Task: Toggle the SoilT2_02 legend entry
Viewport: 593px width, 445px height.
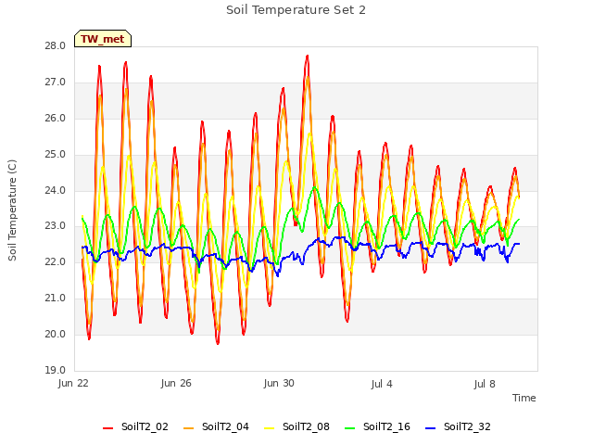Action: (x=135, y=426)
